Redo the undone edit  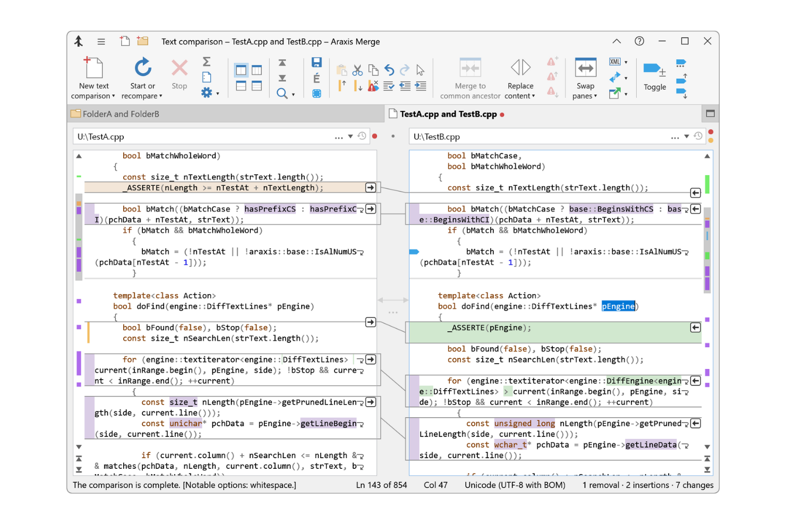(405, 70)
